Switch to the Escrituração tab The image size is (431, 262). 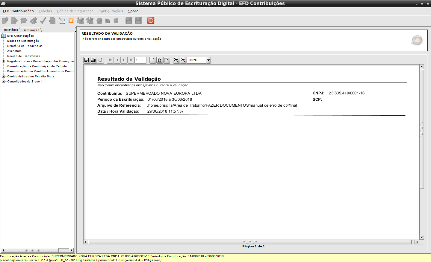[x=30, y=30]
